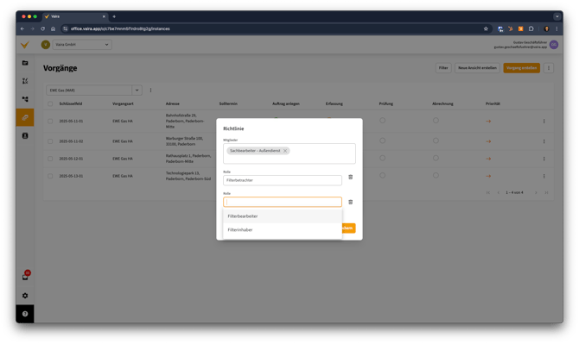Open the browser three-dot menu

tap(557, 28)
